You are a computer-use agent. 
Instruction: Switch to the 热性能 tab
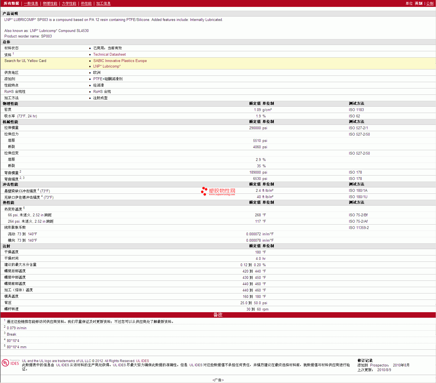86,3
